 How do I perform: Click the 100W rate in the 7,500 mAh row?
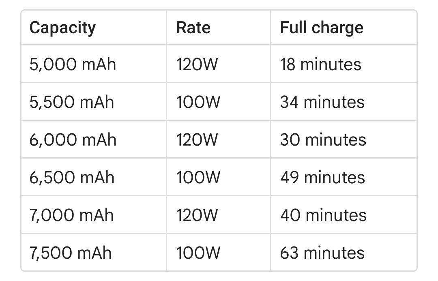click(x=198, y=253)
